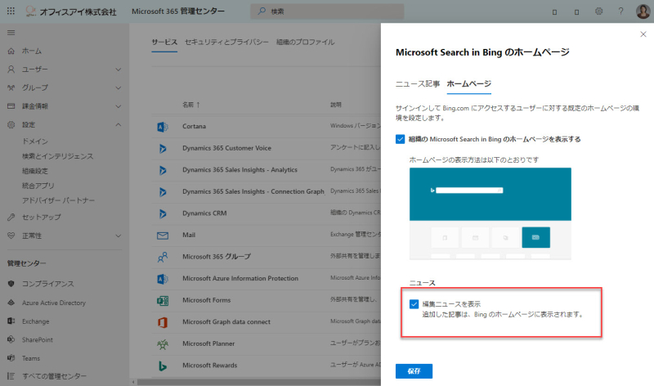
Task: Click the Microsoft Rewards Bing icon
Action: pyautogui.click(x=163, y=366)
